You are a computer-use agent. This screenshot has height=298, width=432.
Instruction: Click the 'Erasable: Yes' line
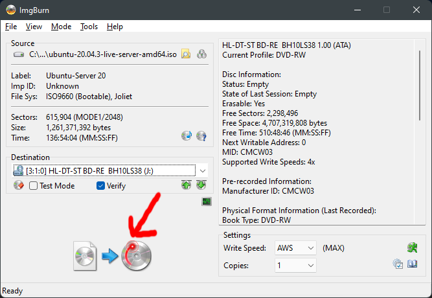[x=244, y=104]
